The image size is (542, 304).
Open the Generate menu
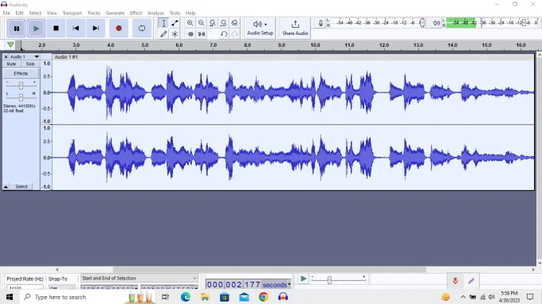pyautogui.click(x=115, y=13)
